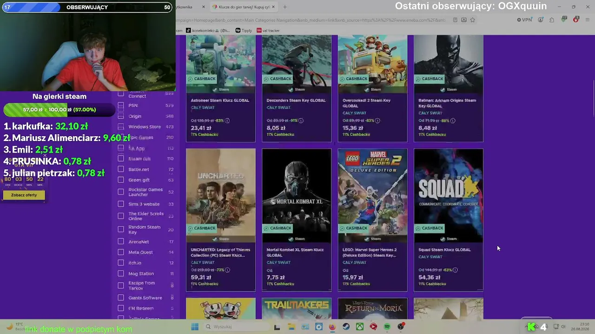The width and height of the screenshot is (595, 334).
Task: Enable the Windows Store filter checkbox
Action: (x=121, y=127)
